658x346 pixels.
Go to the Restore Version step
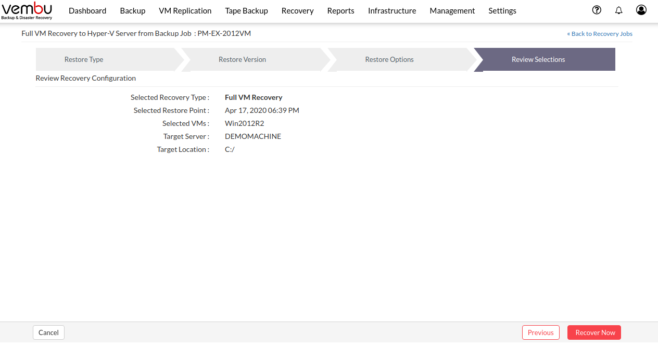(x=255, y=59)
